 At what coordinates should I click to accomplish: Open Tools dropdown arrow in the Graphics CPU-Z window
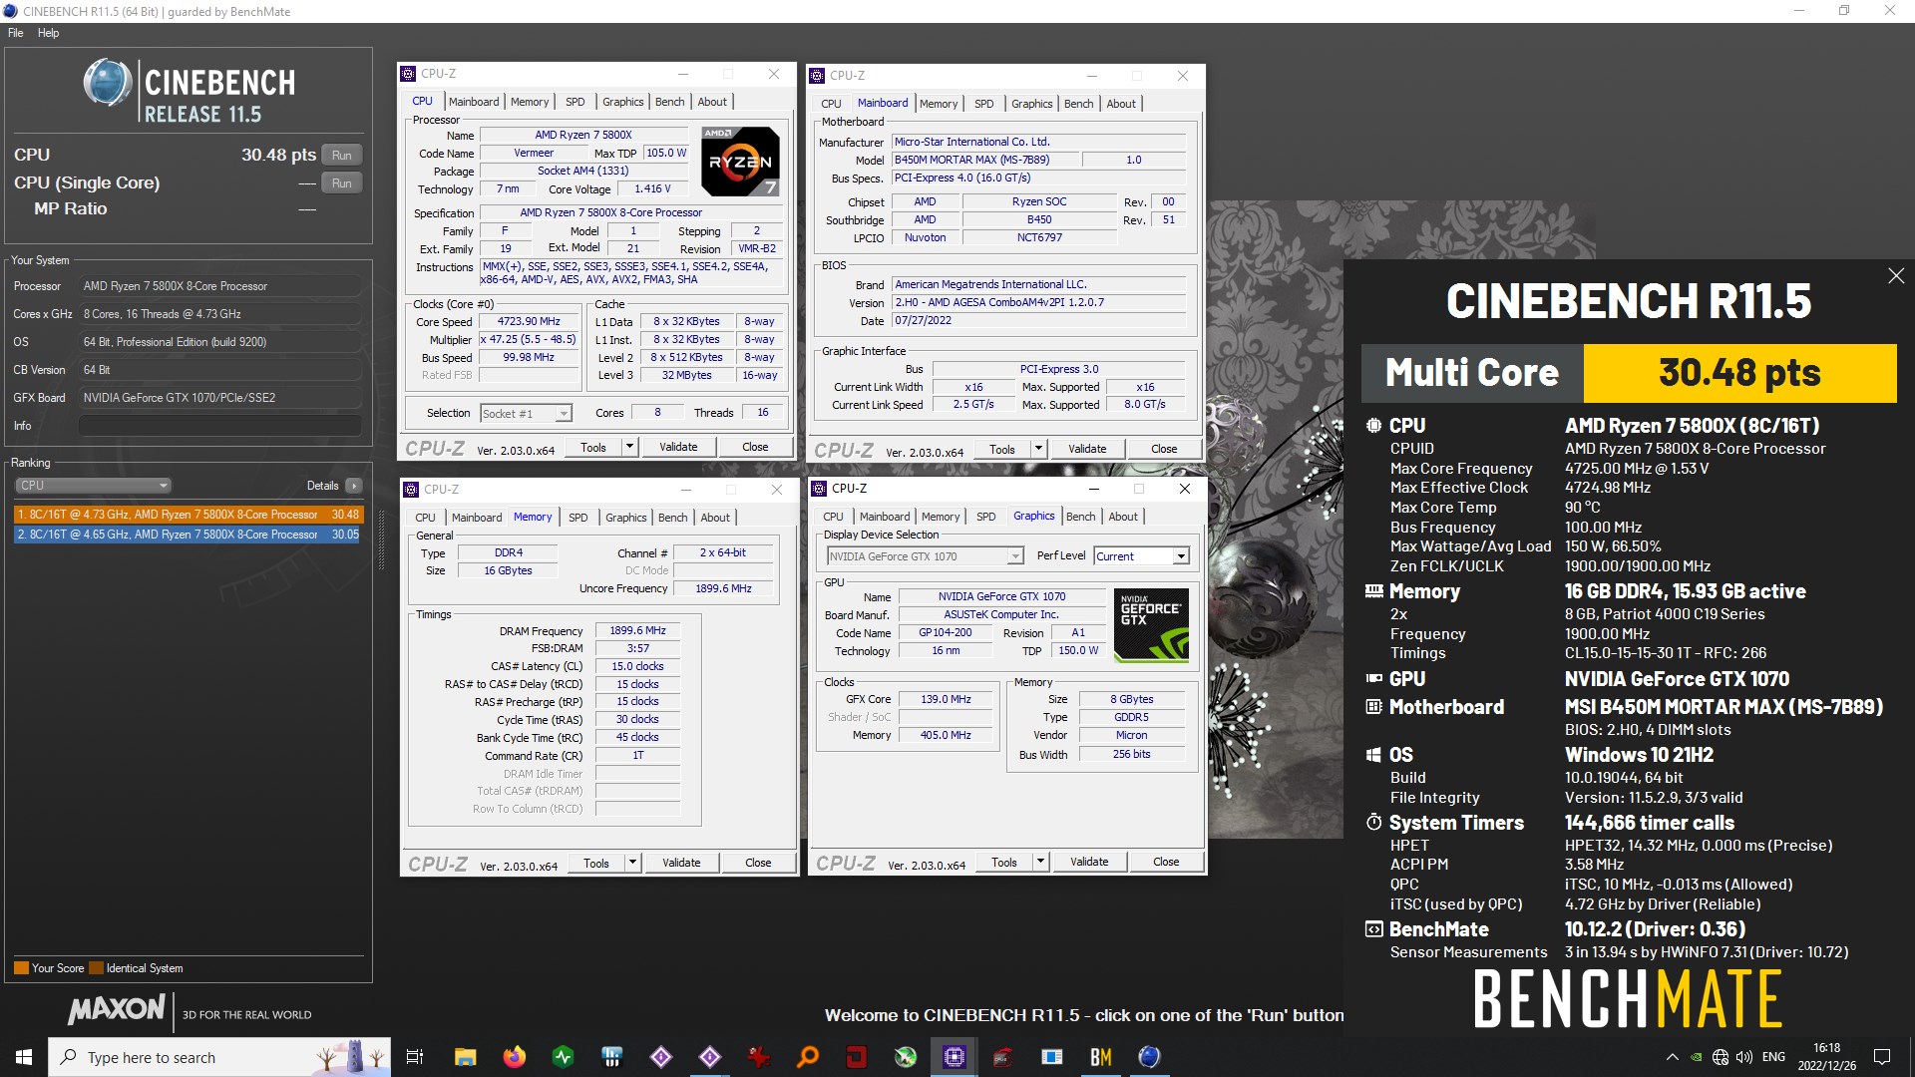(1040, 862)
